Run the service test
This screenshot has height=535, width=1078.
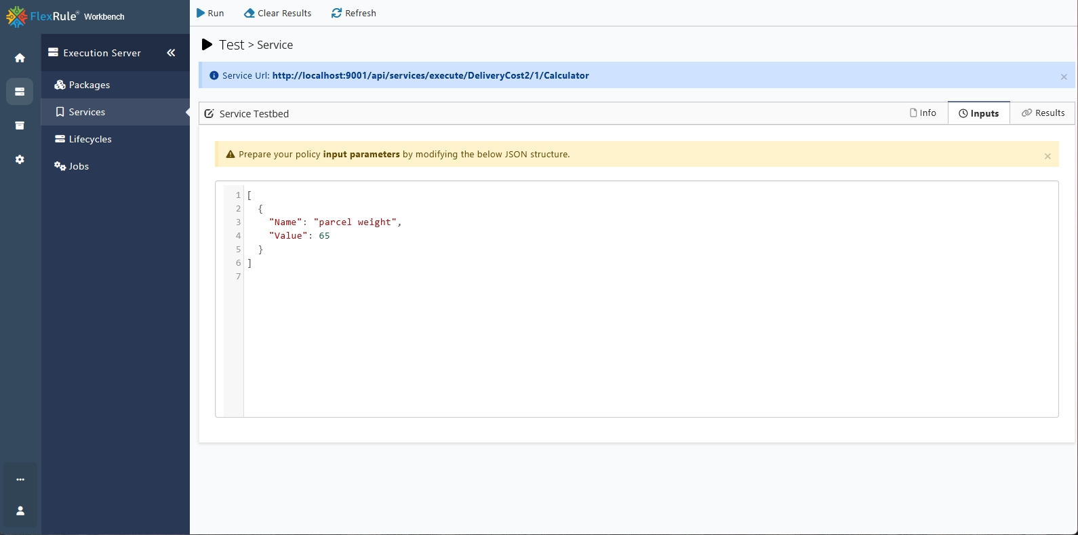(x=210, y=13)
